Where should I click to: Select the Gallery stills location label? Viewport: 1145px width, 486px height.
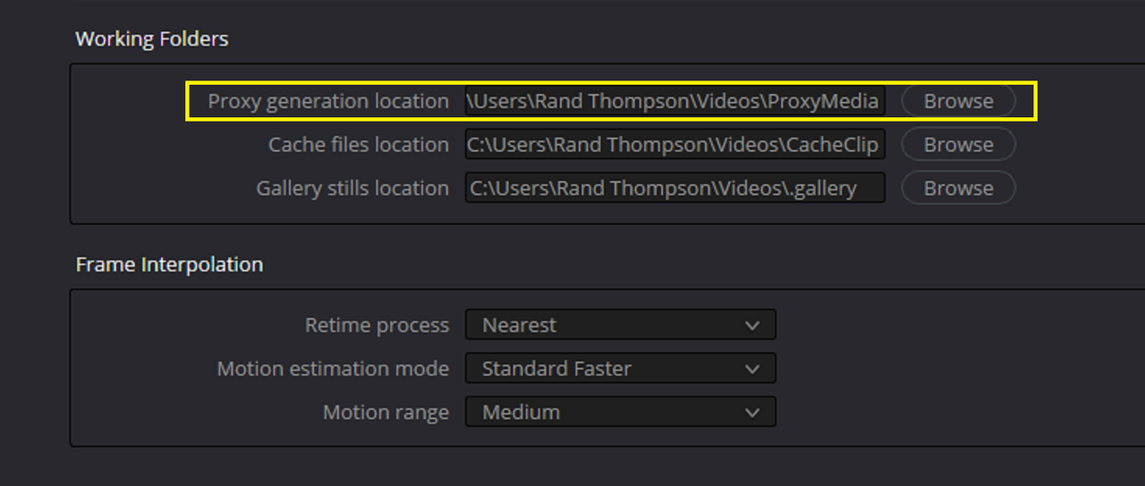(352, 189)
